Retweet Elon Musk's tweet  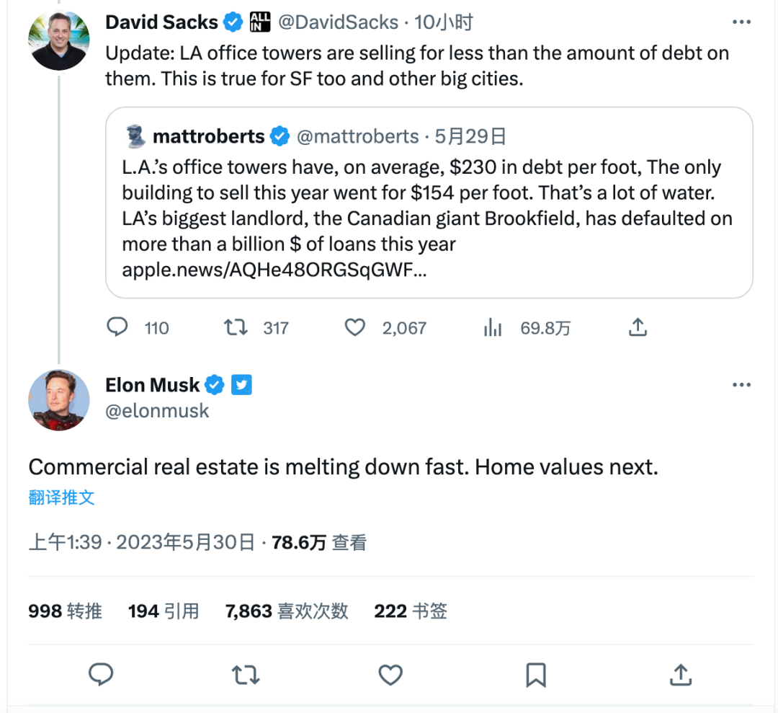pyautogui.click(x=246, y=675)
